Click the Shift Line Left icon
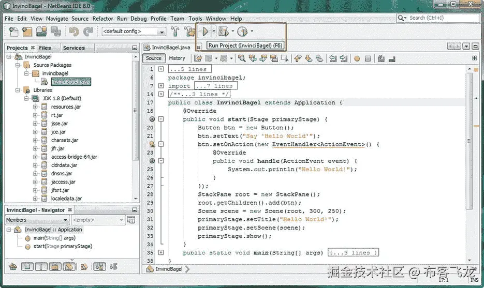The height and width of the screenshot is (288, 484). pos(333,58)
